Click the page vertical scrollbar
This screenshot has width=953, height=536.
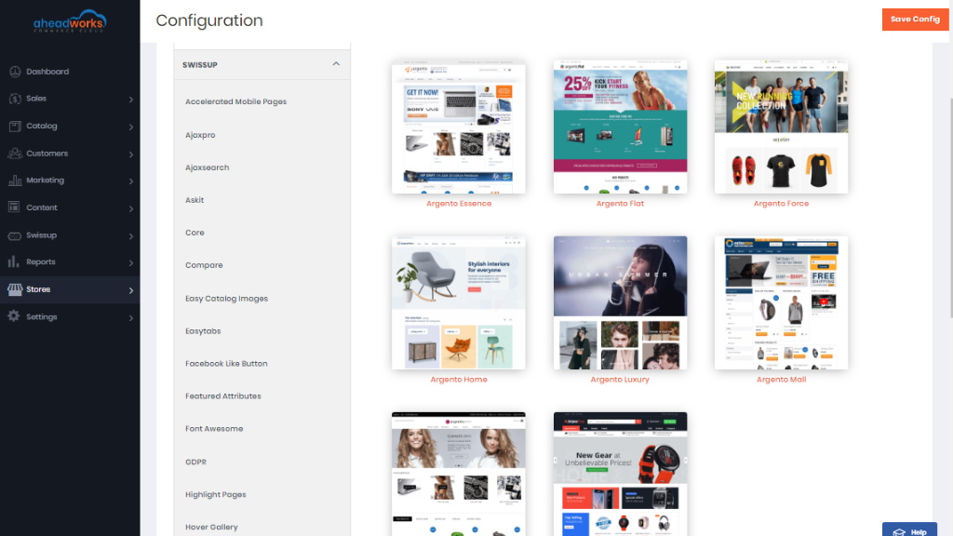click(950, 207)
